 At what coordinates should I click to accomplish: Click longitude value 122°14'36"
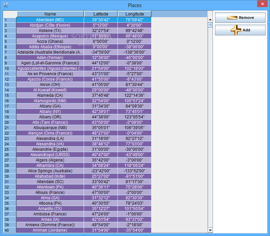134,95
